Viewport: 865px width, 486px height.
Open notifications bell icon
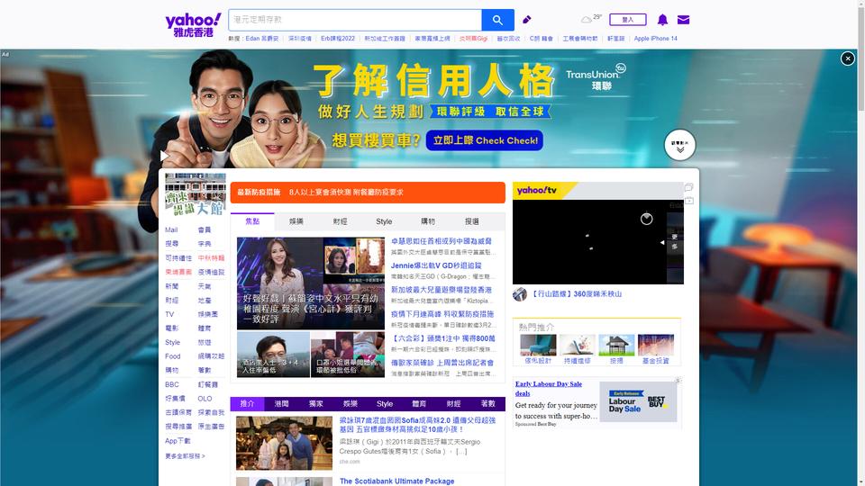[662, 20]
